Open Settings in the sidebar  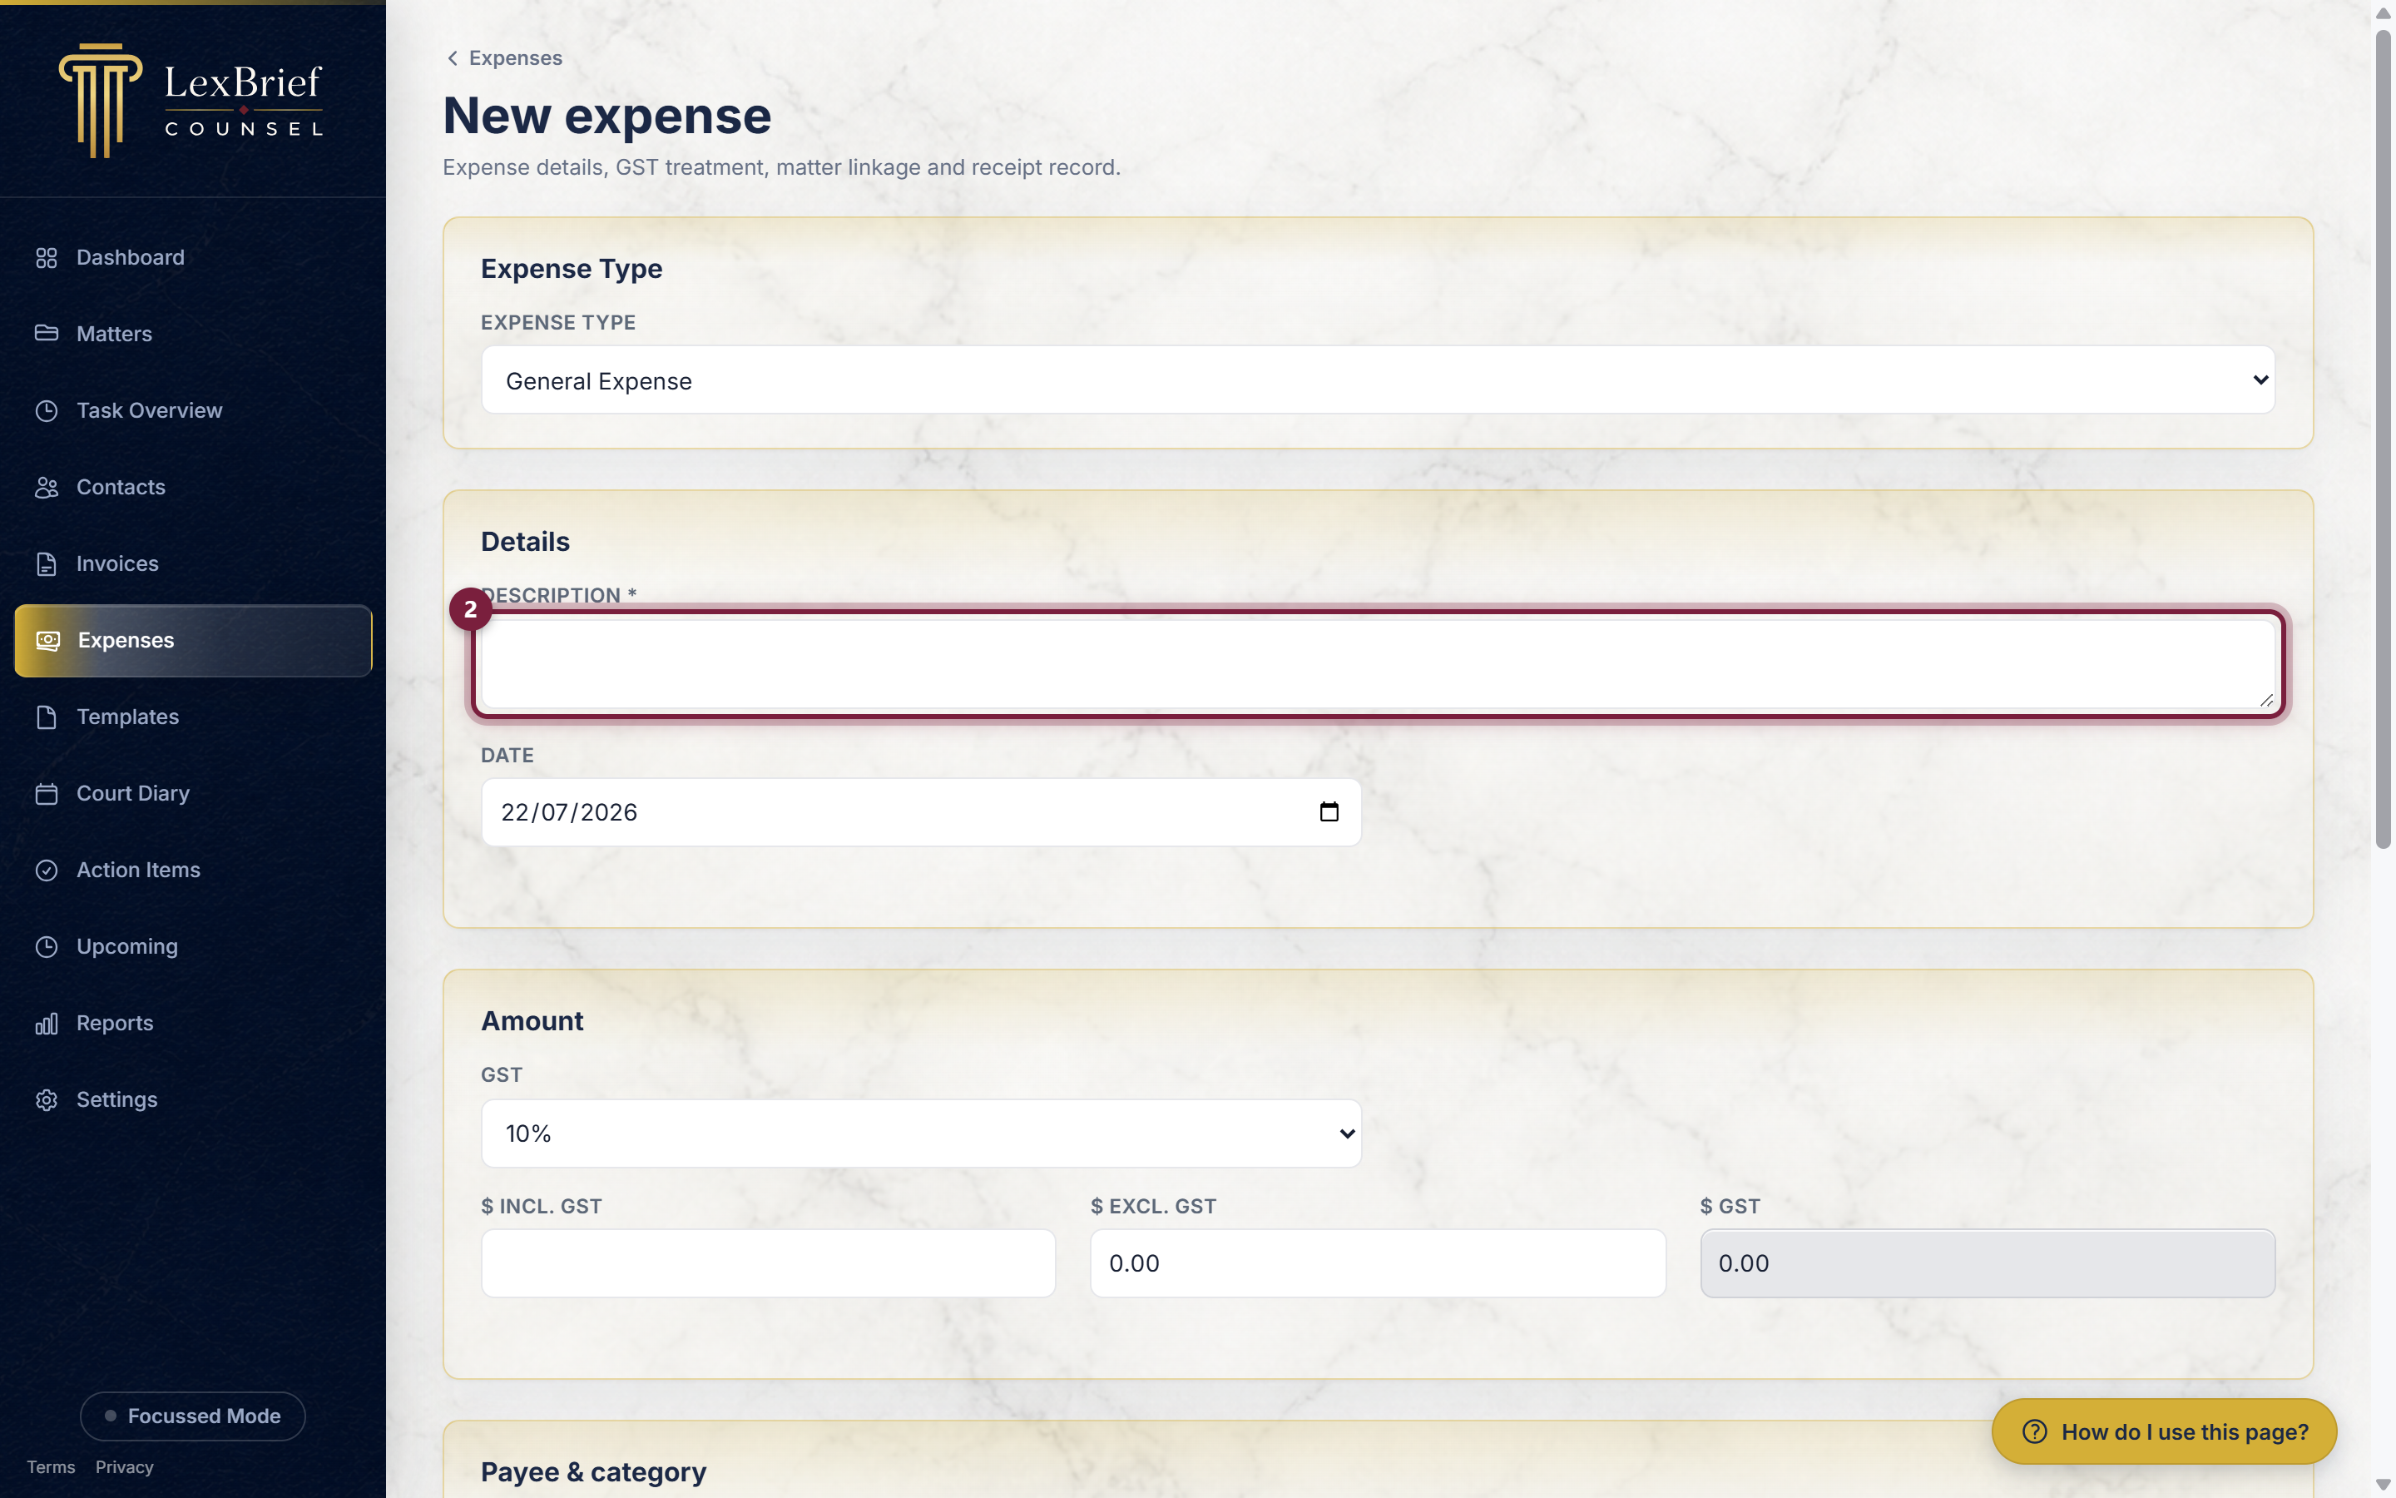(x=193, y=1099)
